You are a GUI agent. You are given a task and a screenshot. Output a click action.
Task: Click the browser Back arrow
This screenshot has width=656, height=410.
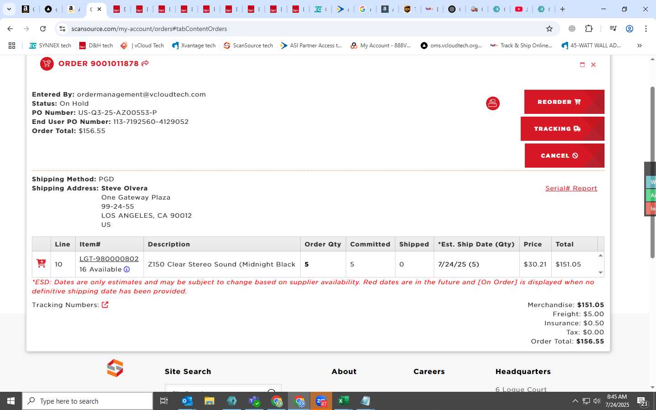(10, 29)
